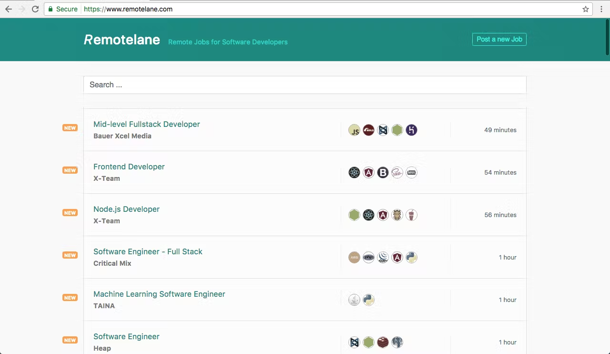Click Backbone icon in Heap row

tap(354, 342)
